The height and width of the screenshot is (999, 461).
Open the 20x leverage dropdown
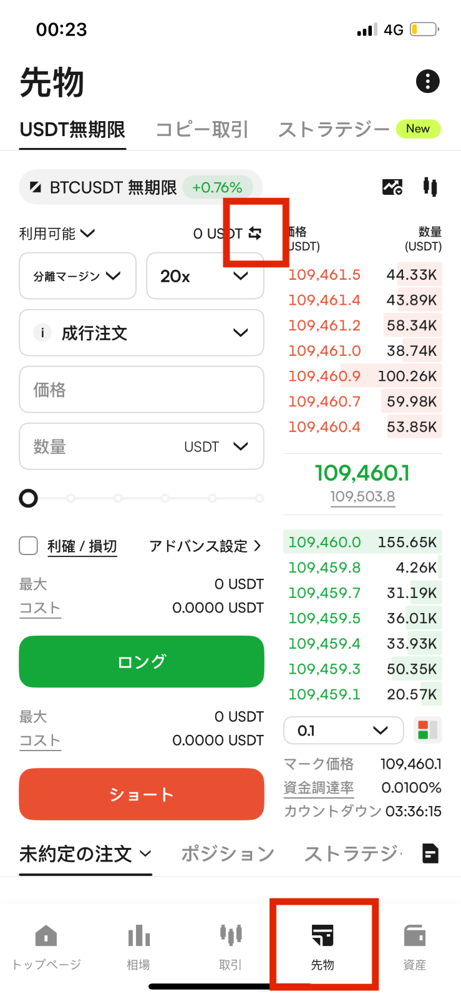(205, 276)
